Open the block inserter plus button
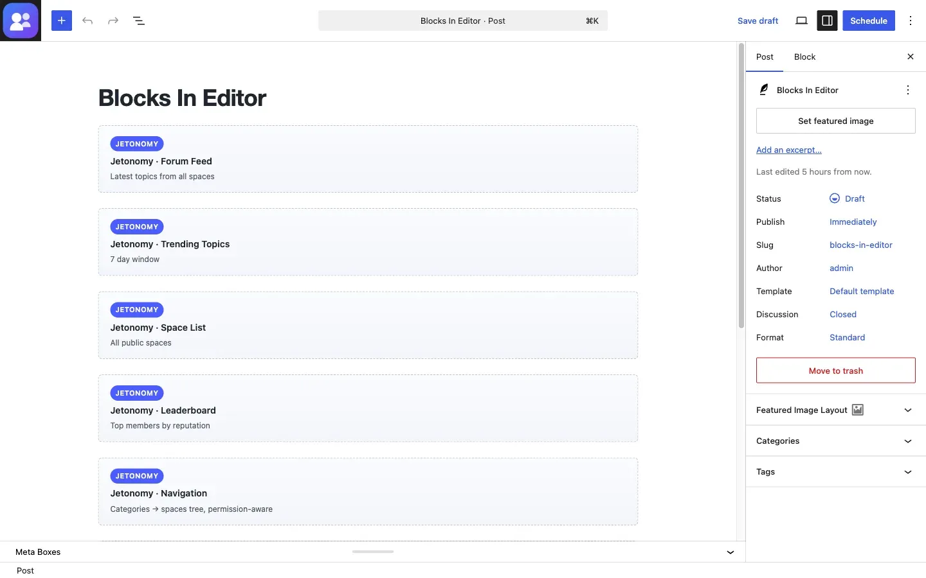The width and height of the screenshot is (926, 578). (x=62, y=21)
